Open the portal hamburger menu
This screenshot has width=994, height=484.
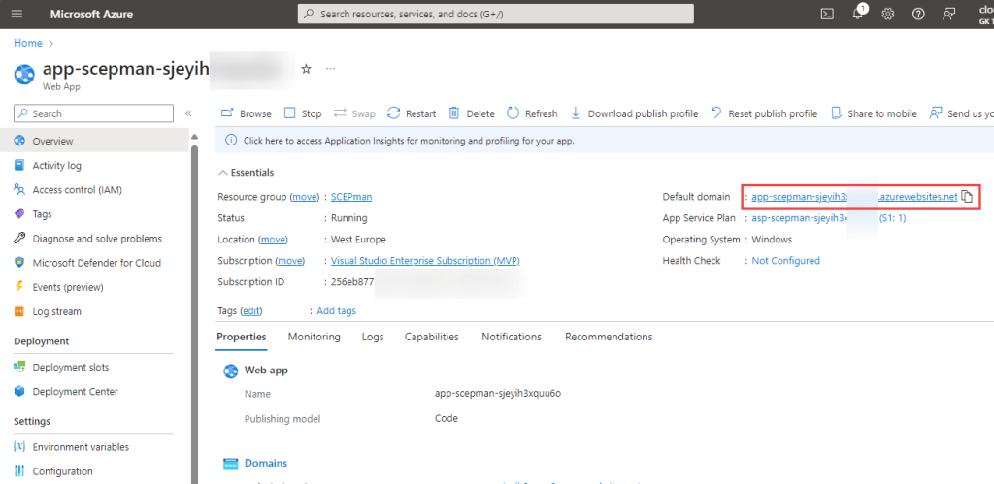point(17,14)
